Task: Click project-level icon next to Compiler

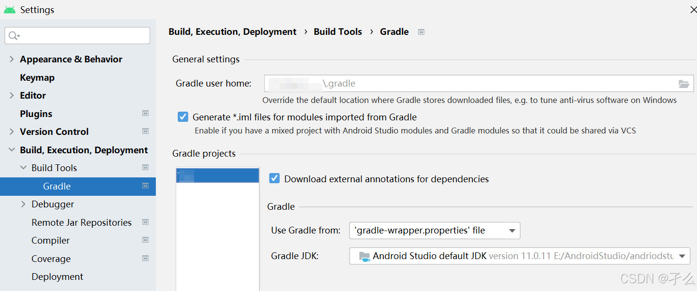Action: 145,240
